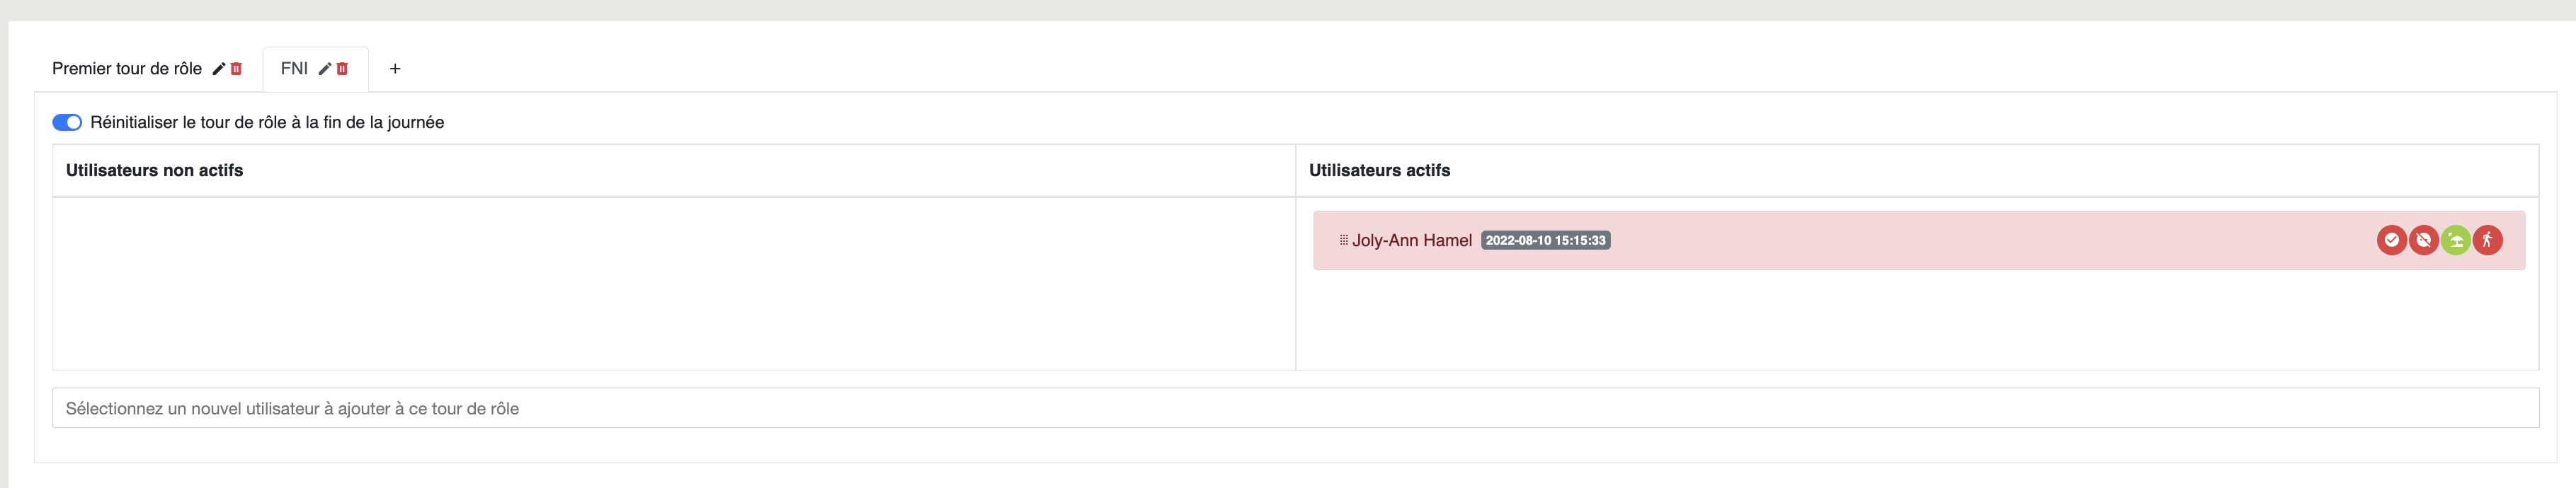2576x488 pixels.
Task: Click the Utilisateurs actifs column header
Action: (x=1379, y=170)
